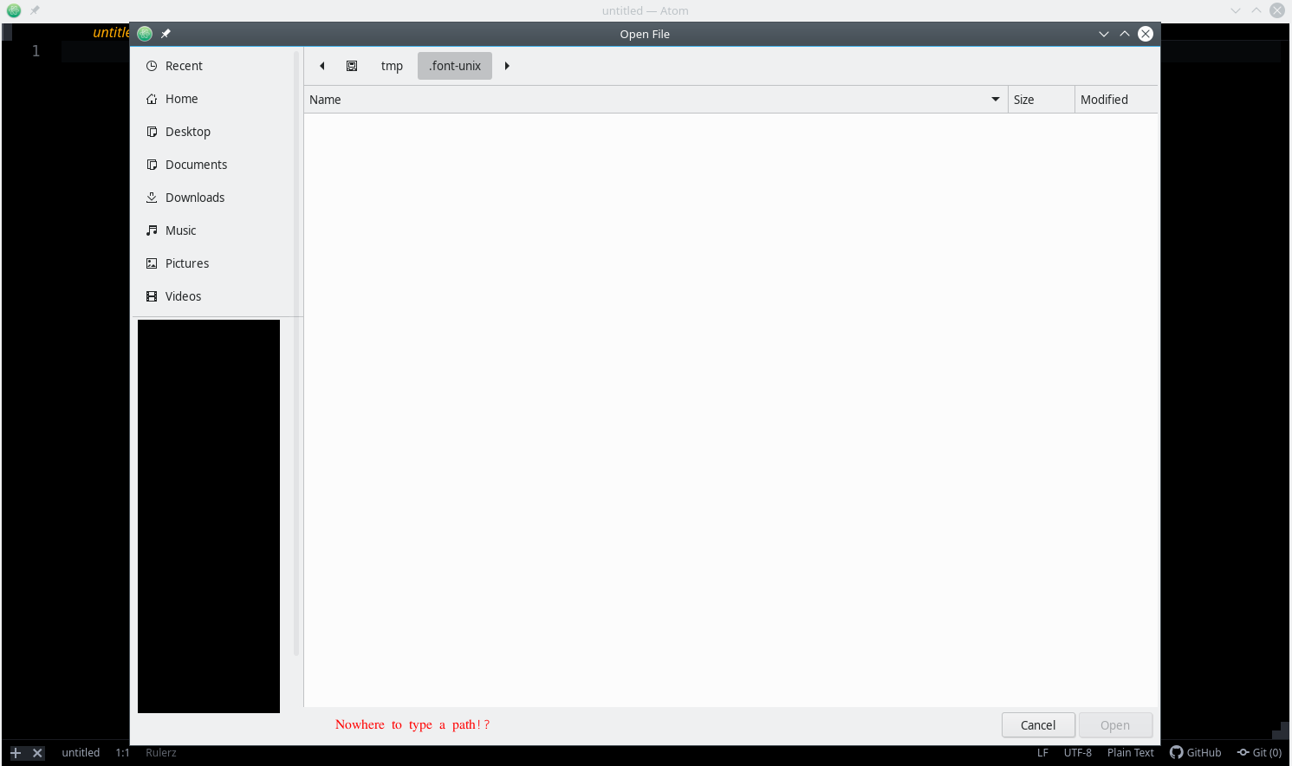Viewport: 1292px width, 766px height.
Task: Toggle the pin on the Open File dialog
Action: (165, 33)
